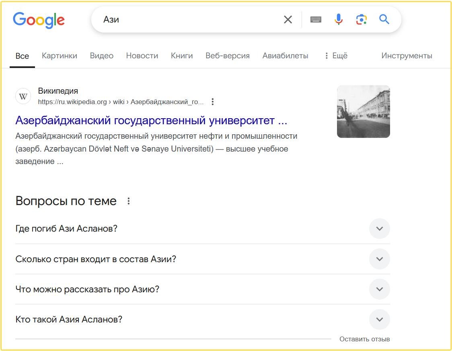This screenshot has width=452, height=351.
Task: Switch to the Веб-версия tab
Action: point(228,55)
